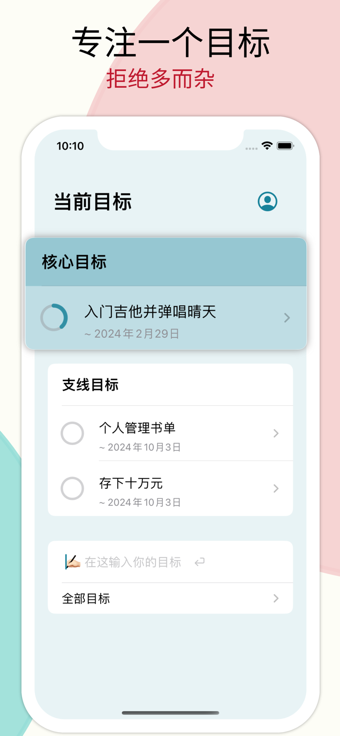Image resolution: width=340 pixels, height=736 pixels.
Task: Expand chevron beside 存下十万元
Action: (x=275, y=489)
